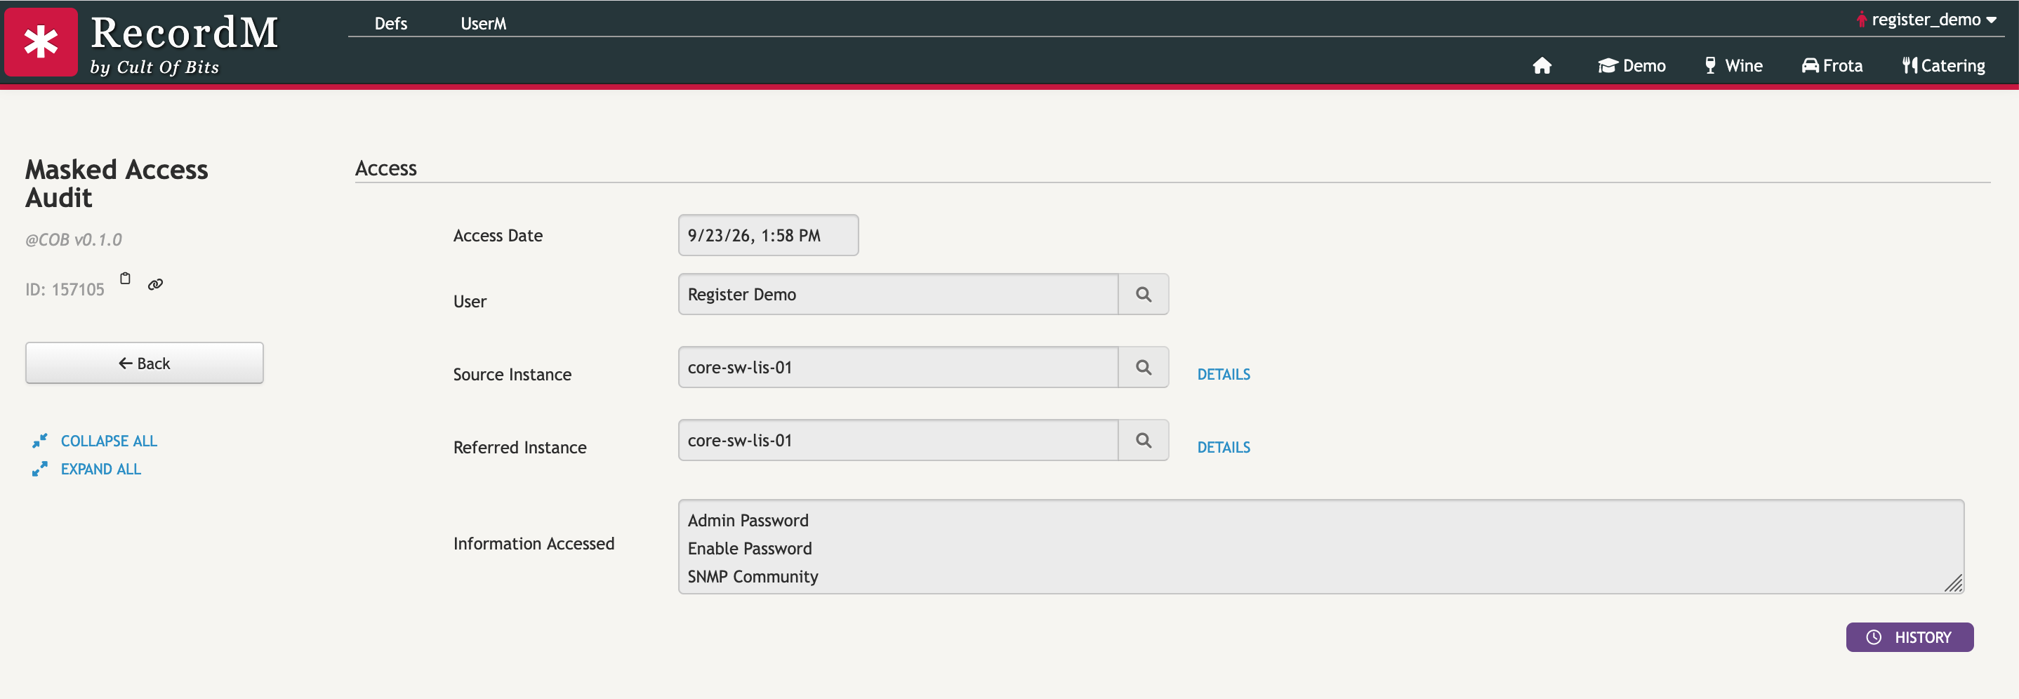Click the expand arrows icon
The image size is (2019, 699).
pyautogui.click(x=39, y=470)
